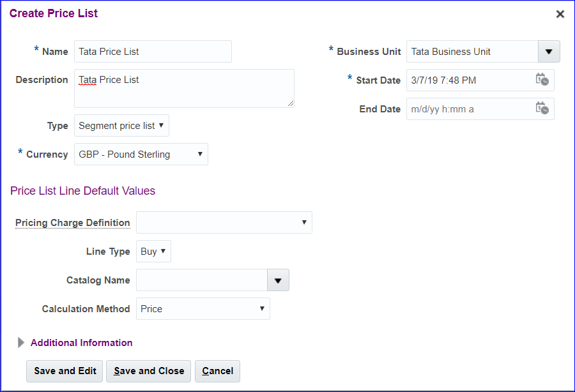575x392 pixels.
Task: Cancel the price list creation
Action: [x=217, y=371]
